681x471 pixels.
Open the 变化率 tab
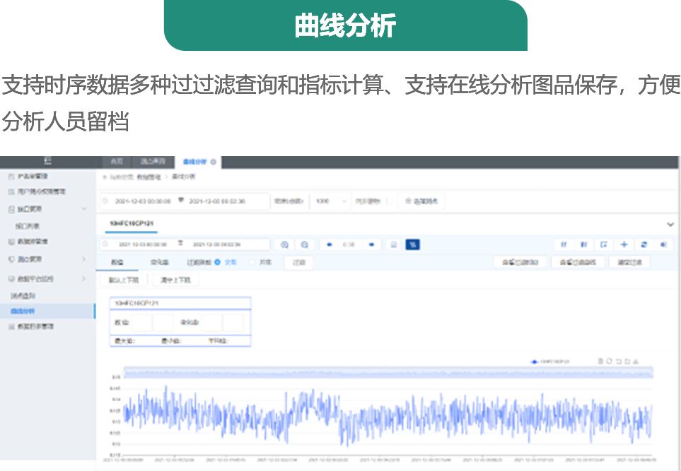coord(159,262)
